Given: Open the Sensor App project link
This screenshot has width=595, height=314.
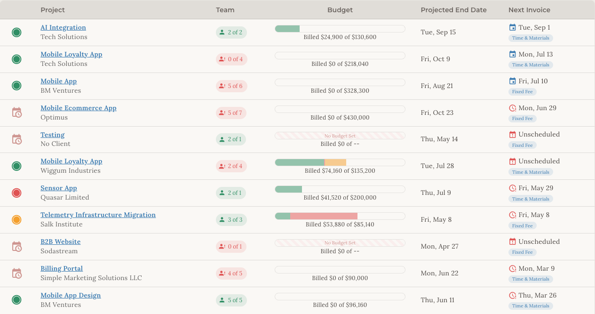Looking at the screenshot, I should [59, 188].
